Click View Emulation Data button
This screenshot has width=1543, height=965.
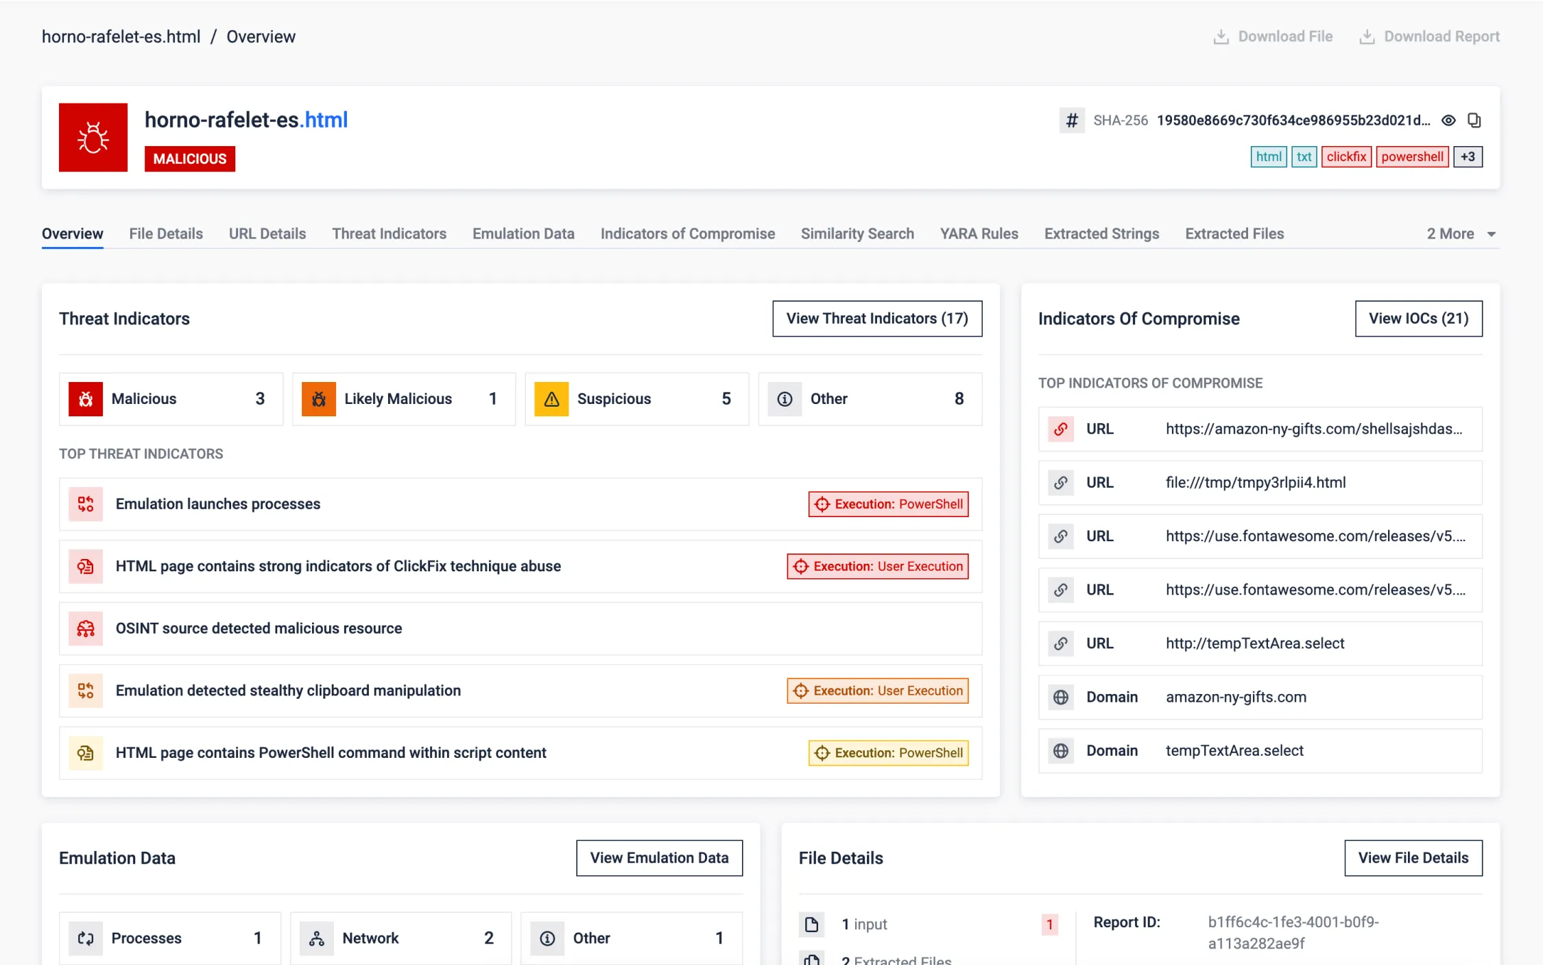(x=659, y=858)
